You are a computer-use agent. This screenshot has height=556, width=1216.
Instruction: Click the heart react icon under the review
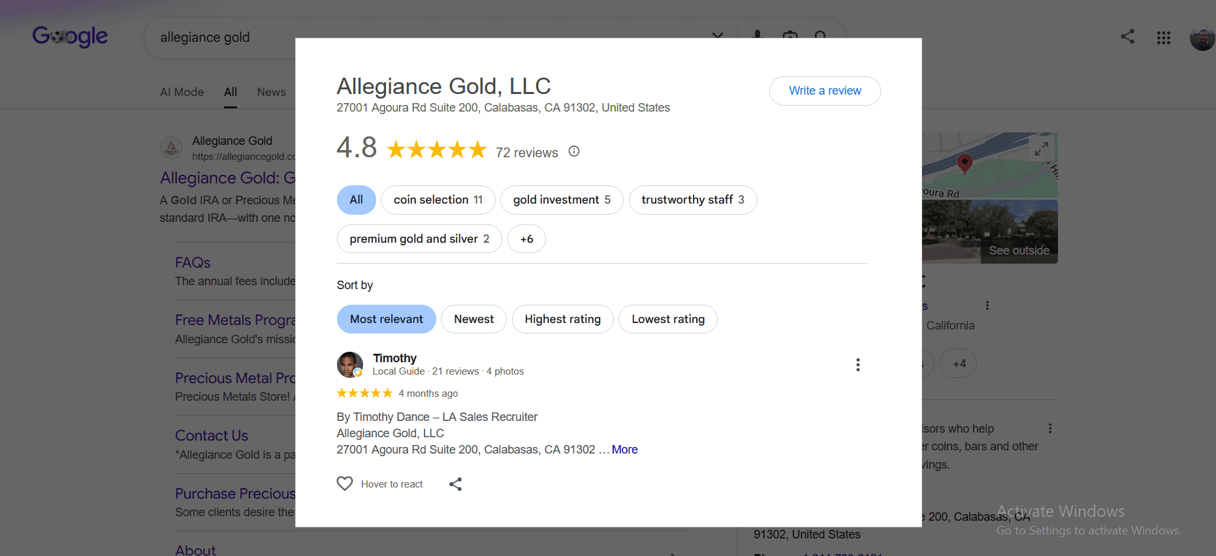345,484
